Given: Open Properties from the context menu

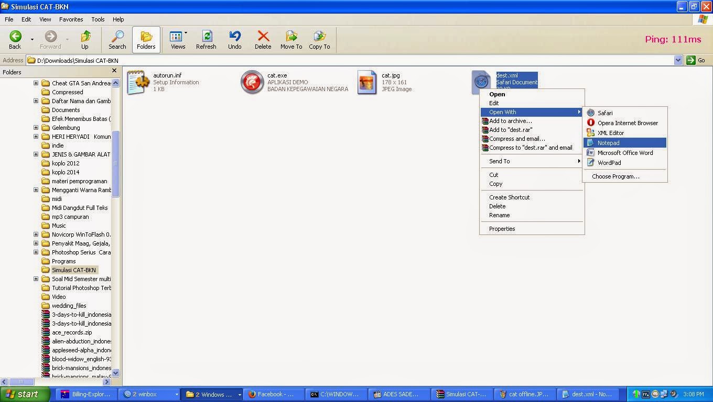Looking at the screenshot, I should pos(532,229).
